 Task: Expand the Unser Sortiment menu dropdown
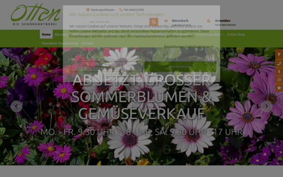point(114,34)
